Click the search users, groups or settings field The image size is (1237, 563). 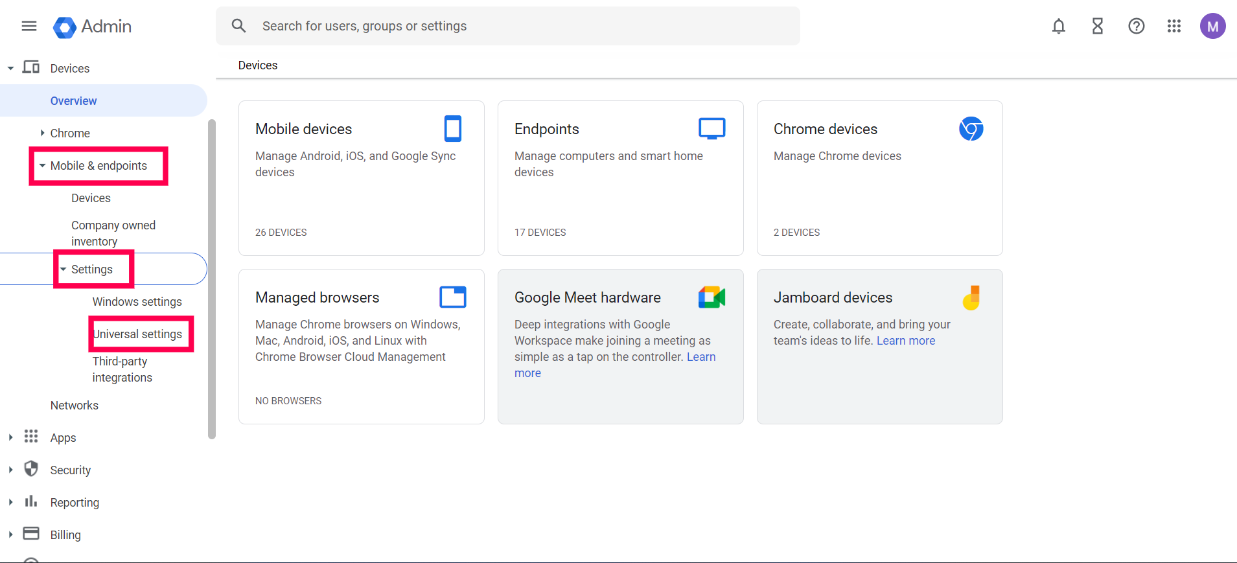pyautogui.click(x=507, y=26)
